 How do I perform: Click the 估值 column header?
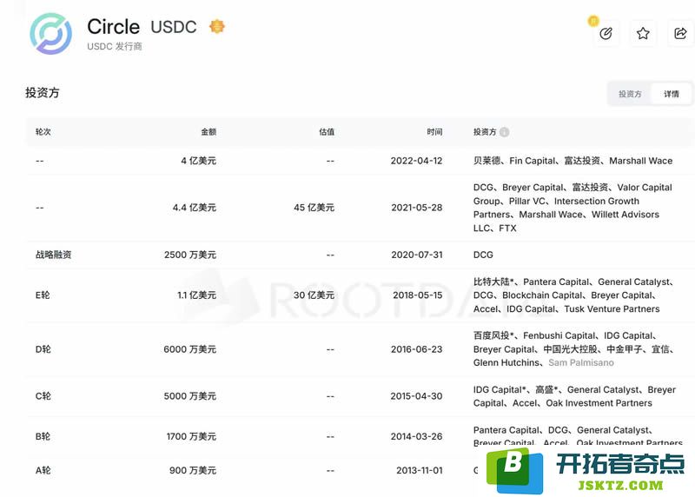[x=327, y=132]
